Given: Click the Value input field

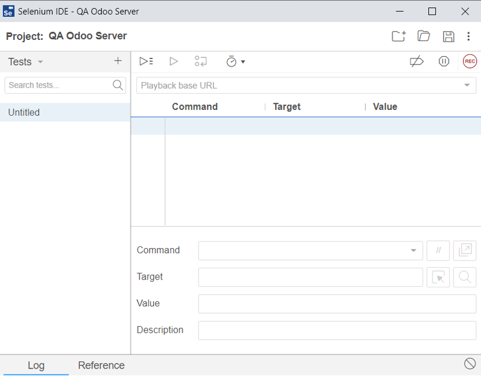Looking at the screenshot, I should 337,304.
